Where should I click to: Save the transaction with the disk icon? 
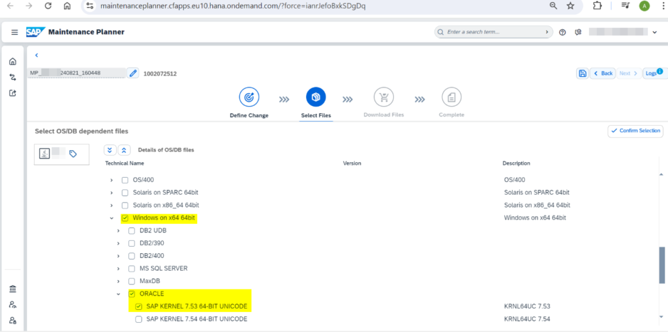583,73
